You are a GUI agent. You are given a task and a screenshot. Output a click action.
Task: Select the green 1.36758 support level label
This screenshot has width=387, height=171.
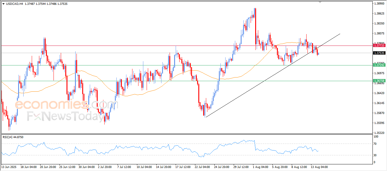click(x=379, y=81)
